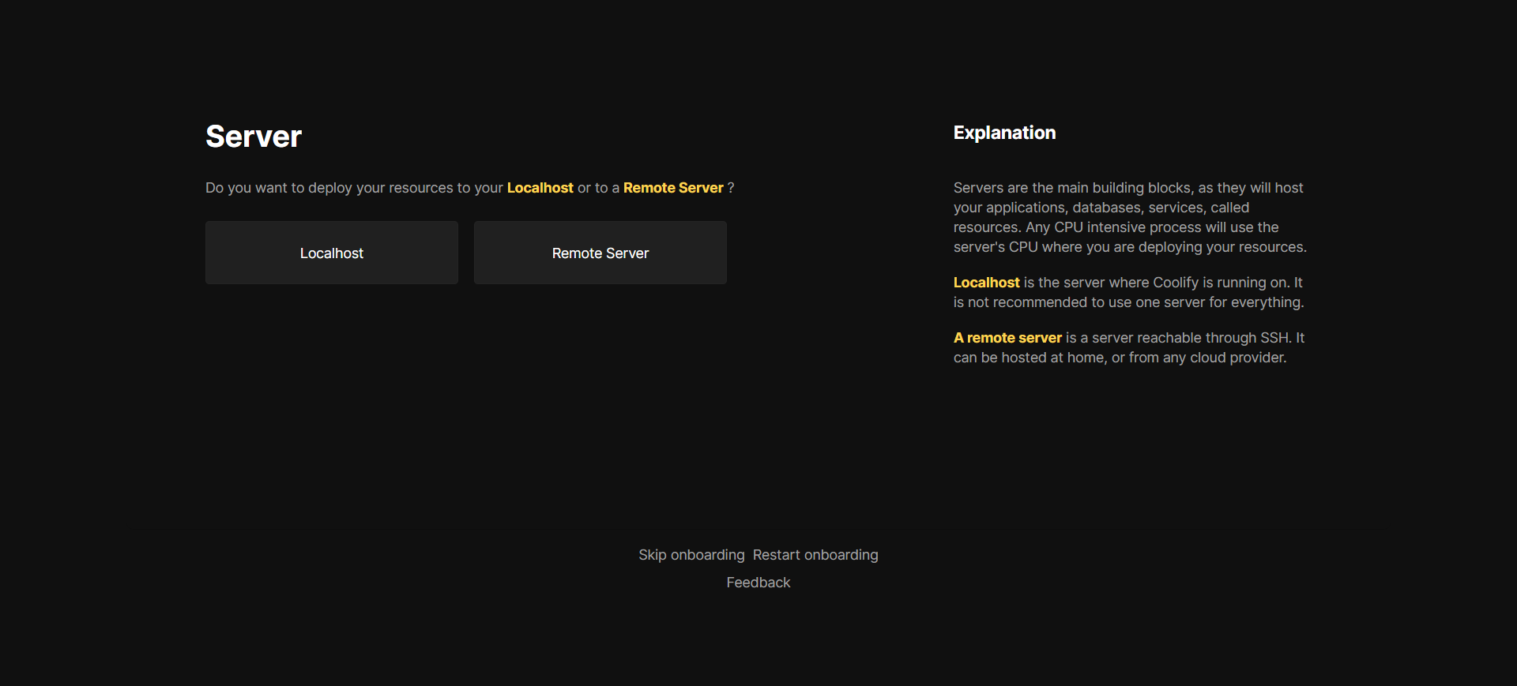Image resolution: width=1517 pixels, height=686 pixels.
Task: Click yellow Localhost in the Explanation panel
Action: pyautogui.click(x=986, y=283)
